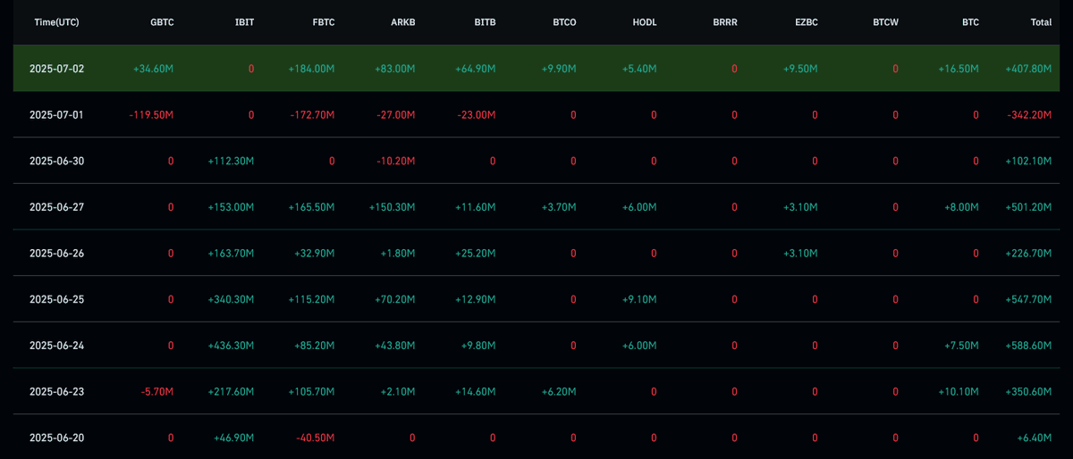Click the BRRR column header
Image resolution: width=1073 pixels, height=459 pixels.
point(725,22)
